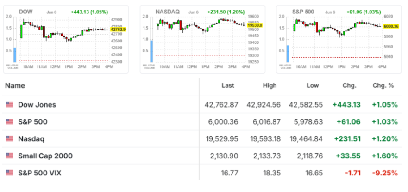Screen dimensions: 408x192
Task: Click S&P 500 change +61.06 in table
Action: tap(349, 122)
